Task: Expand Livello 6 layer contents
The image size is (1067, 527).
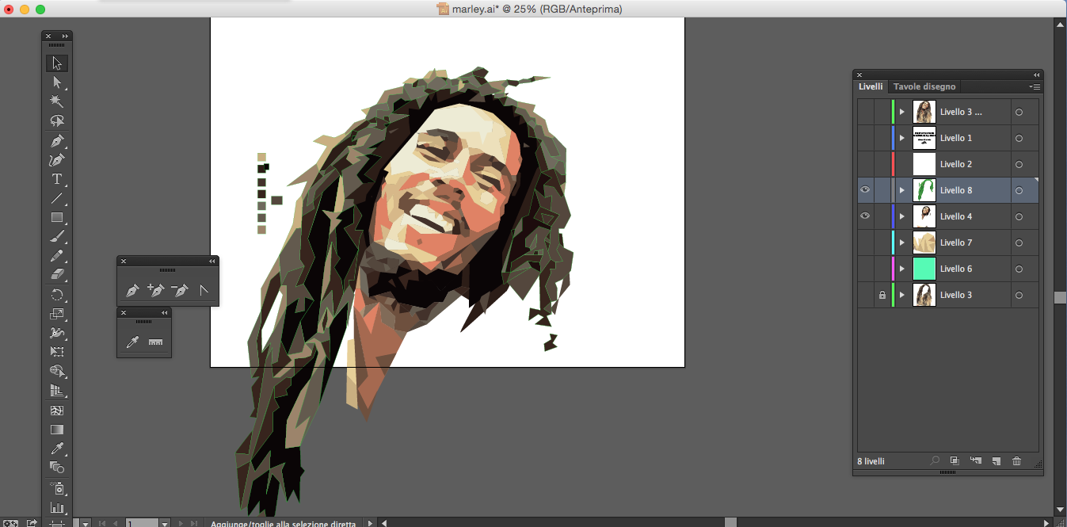Action: [x=902, y=269]
